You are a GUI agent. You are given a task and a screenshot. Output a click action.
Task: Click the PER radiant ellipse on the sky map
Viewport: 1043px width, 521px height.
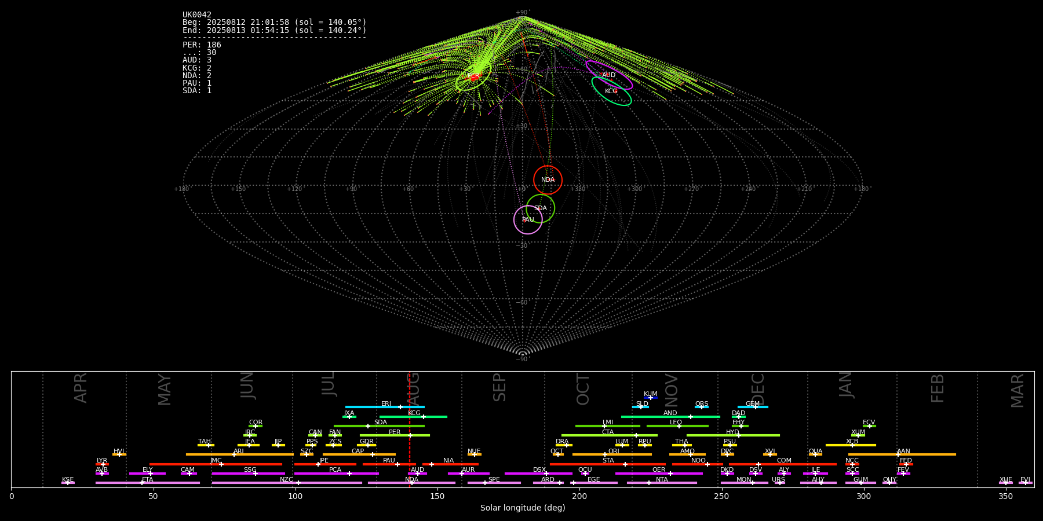(473, 76)
